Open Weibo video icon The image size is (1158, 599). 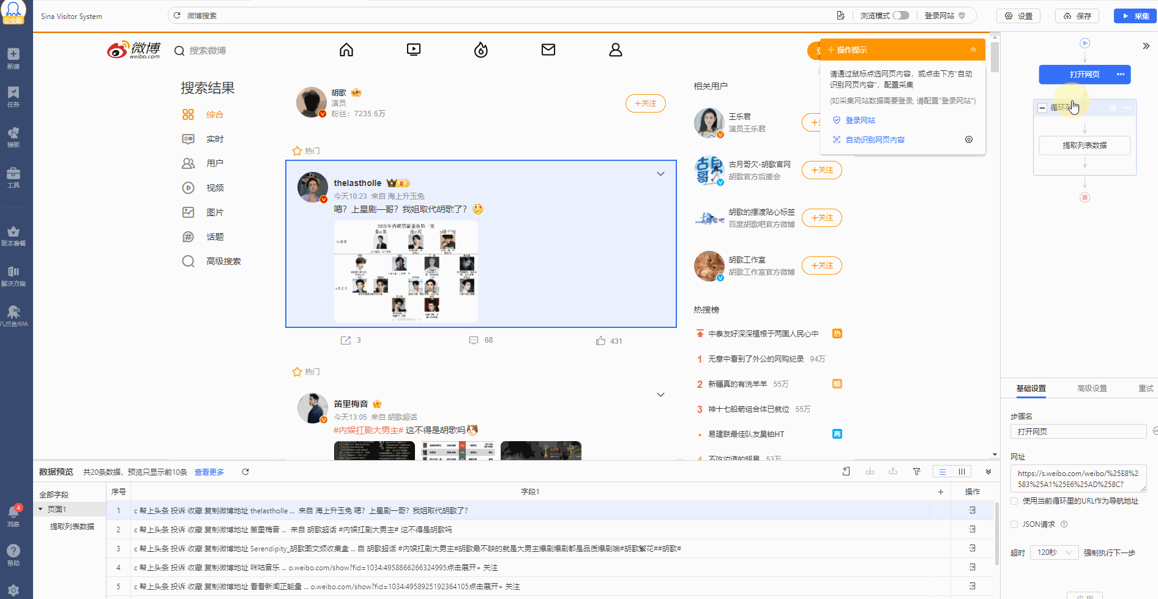tap(414, 50)
